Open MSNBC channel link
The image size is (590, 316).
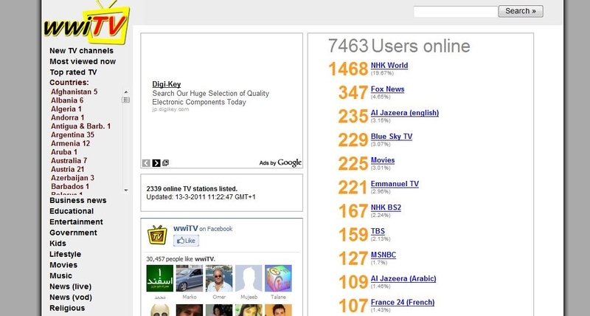383,255
